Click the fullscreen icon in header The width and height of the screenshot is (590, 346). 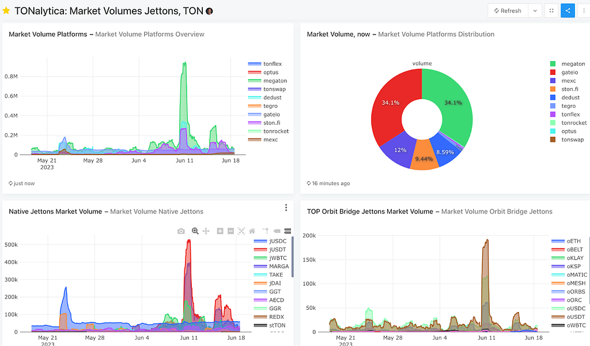tap(551, 10)
